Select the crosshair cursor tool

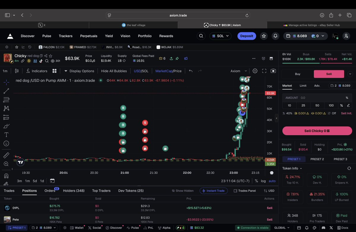(x=6, y=82)
